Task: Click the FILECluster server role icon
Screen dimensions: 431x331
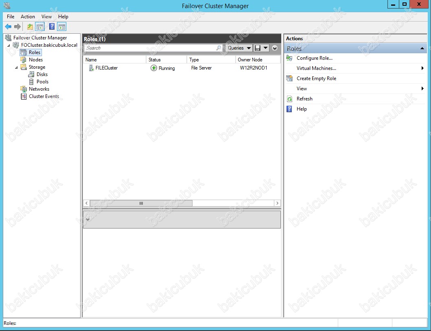Action: pos(91,68)
